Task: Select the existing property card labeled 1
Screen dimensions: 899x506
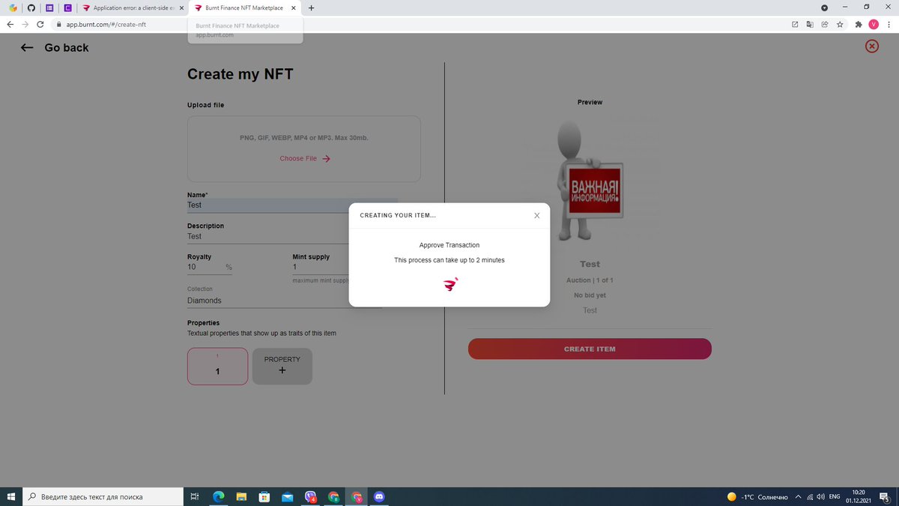Action: 217,366
